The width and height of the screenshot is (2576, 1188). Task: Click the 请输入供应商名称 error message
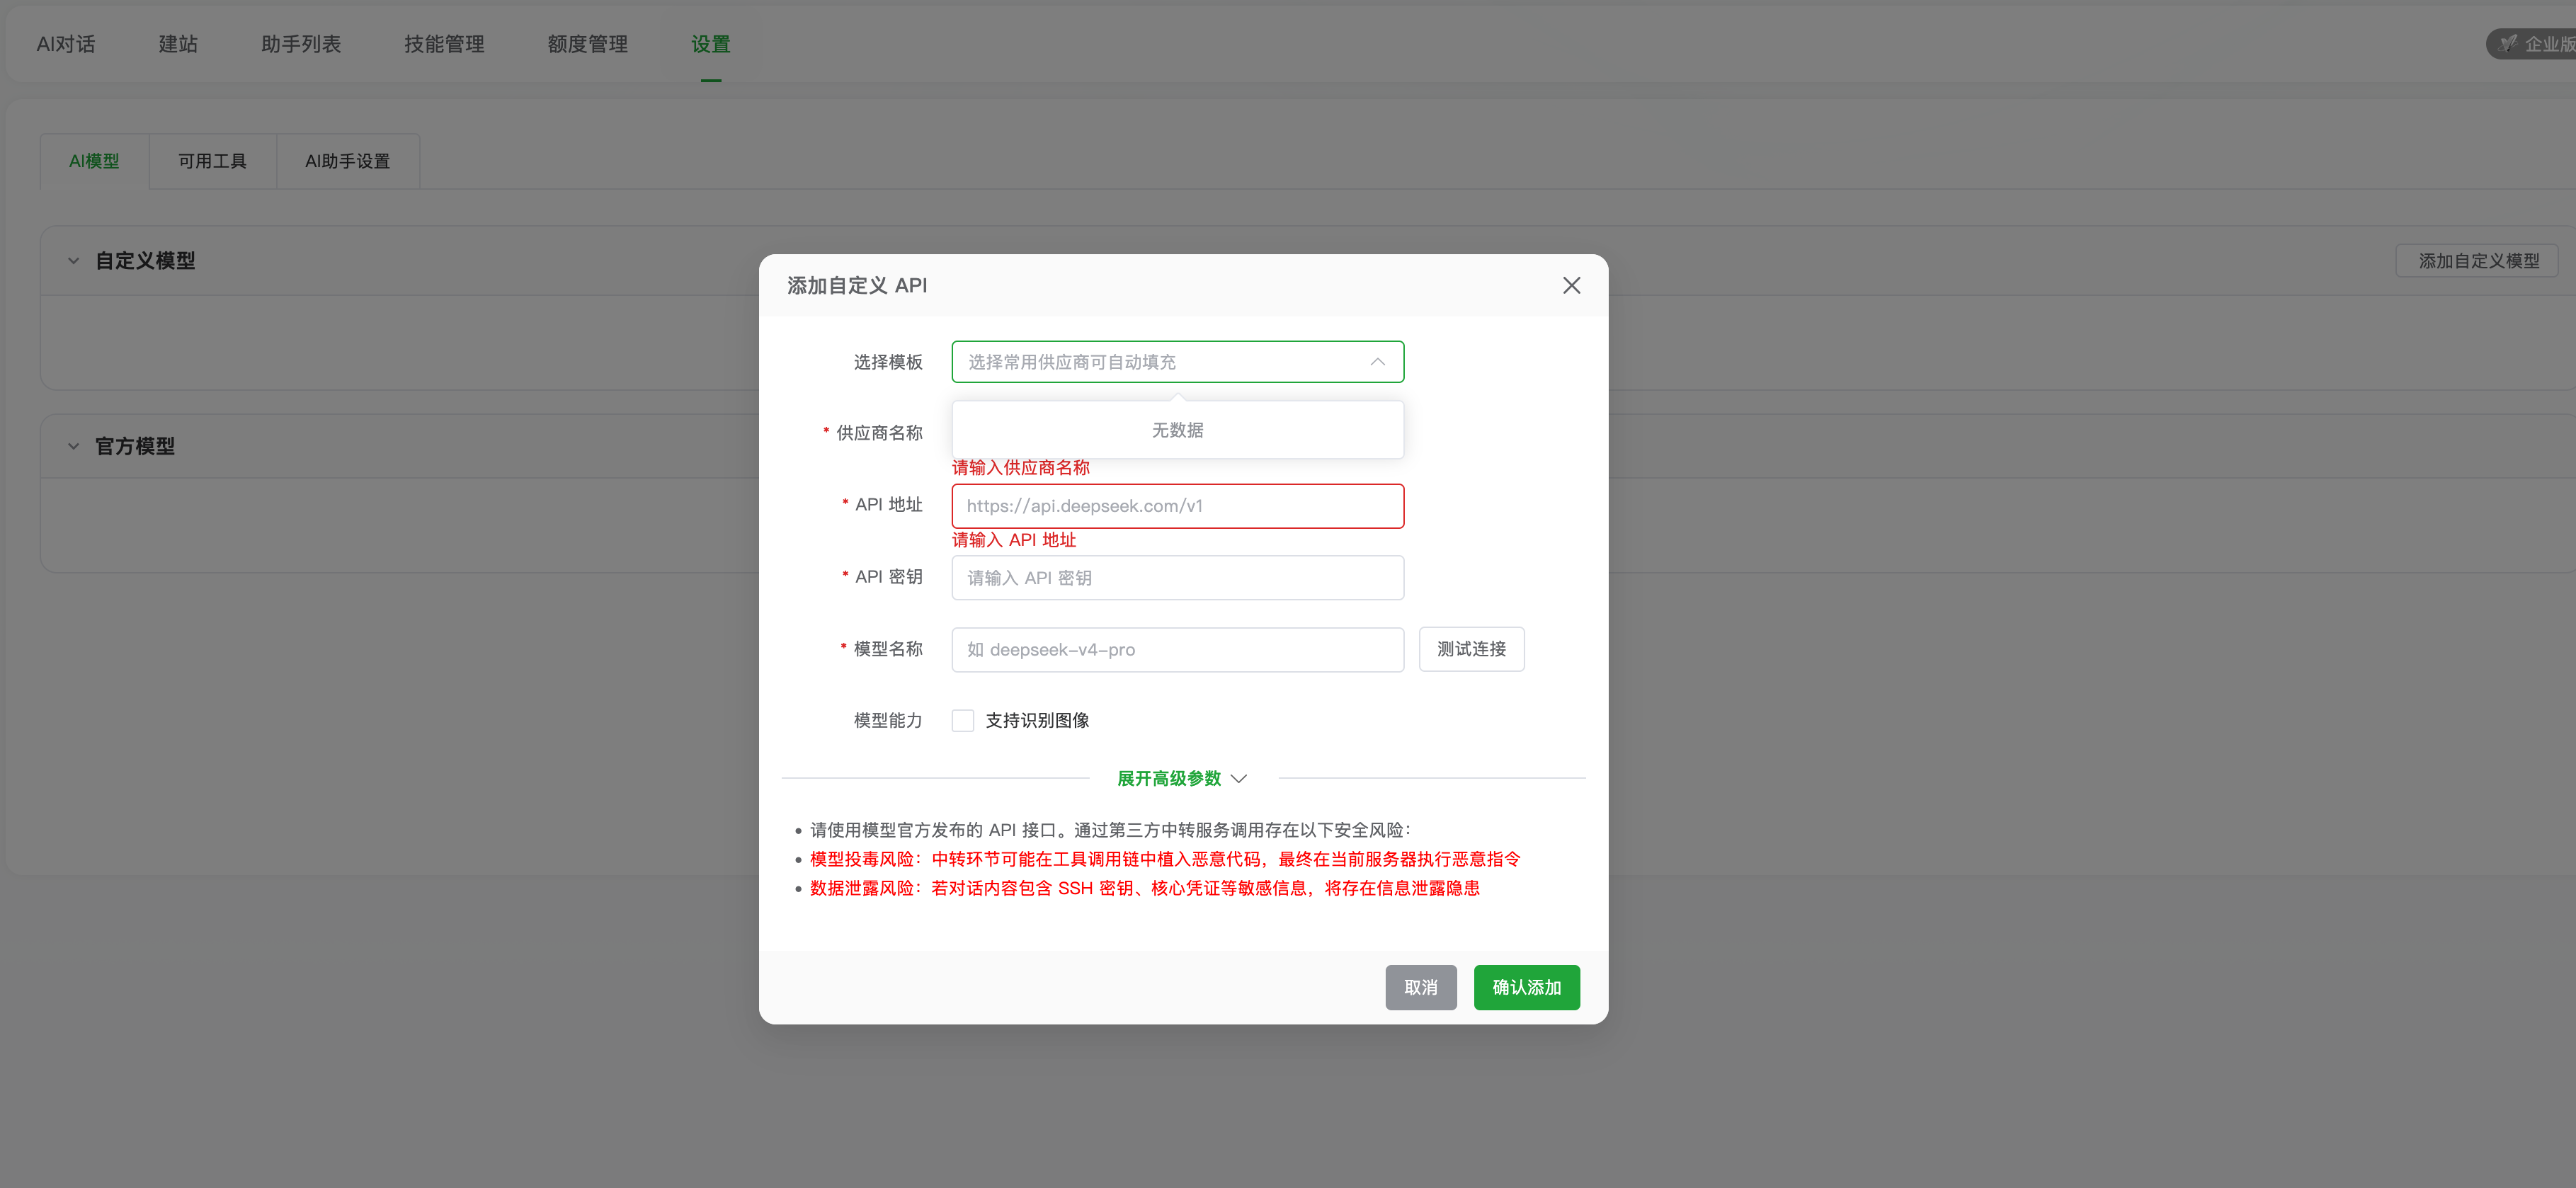click(1020, 467)
